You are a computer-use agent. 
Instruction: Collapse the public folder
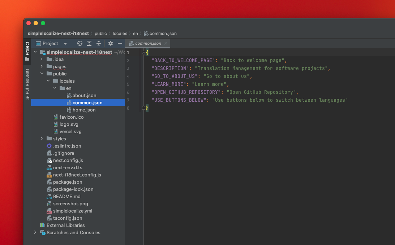(x=42, y=74)
